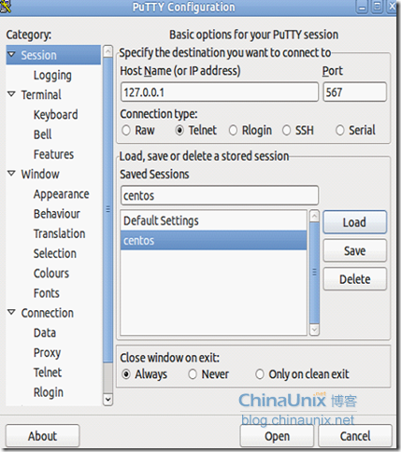Click the category list scroll-down arrow
401x452 pixels.
[x=107, y=399]
